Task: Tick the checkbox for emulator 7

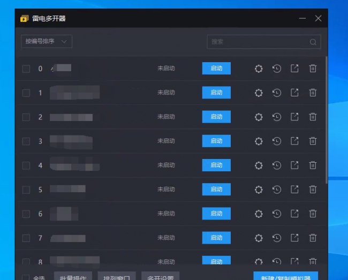Action: tap(26, 238)
